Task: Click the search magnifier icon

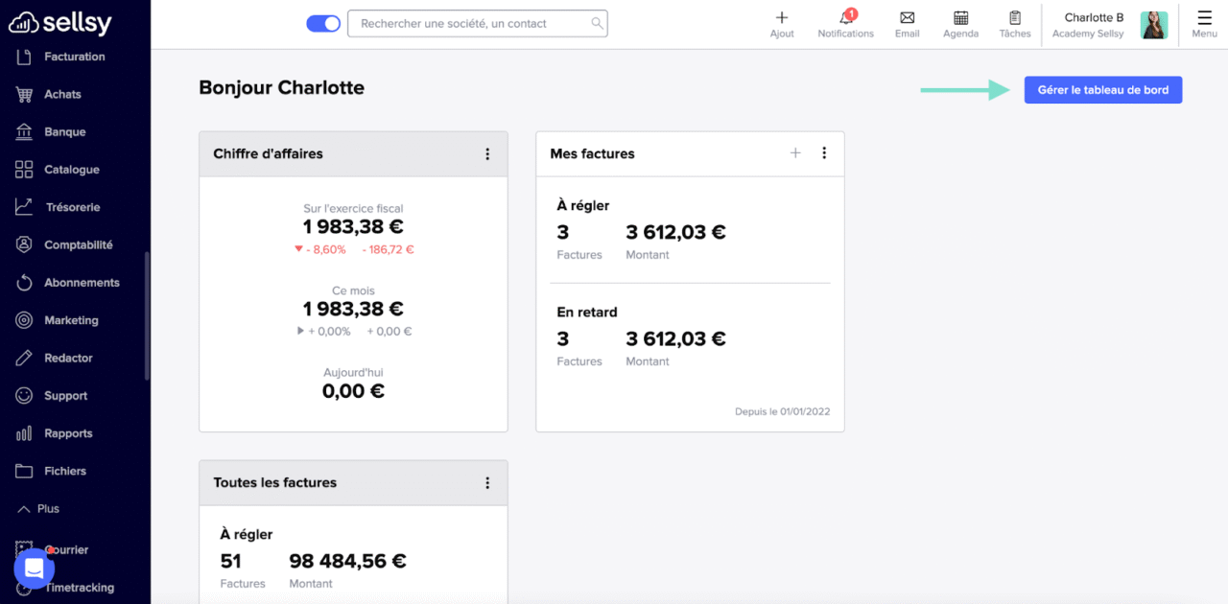Action: tap(597, 23)
